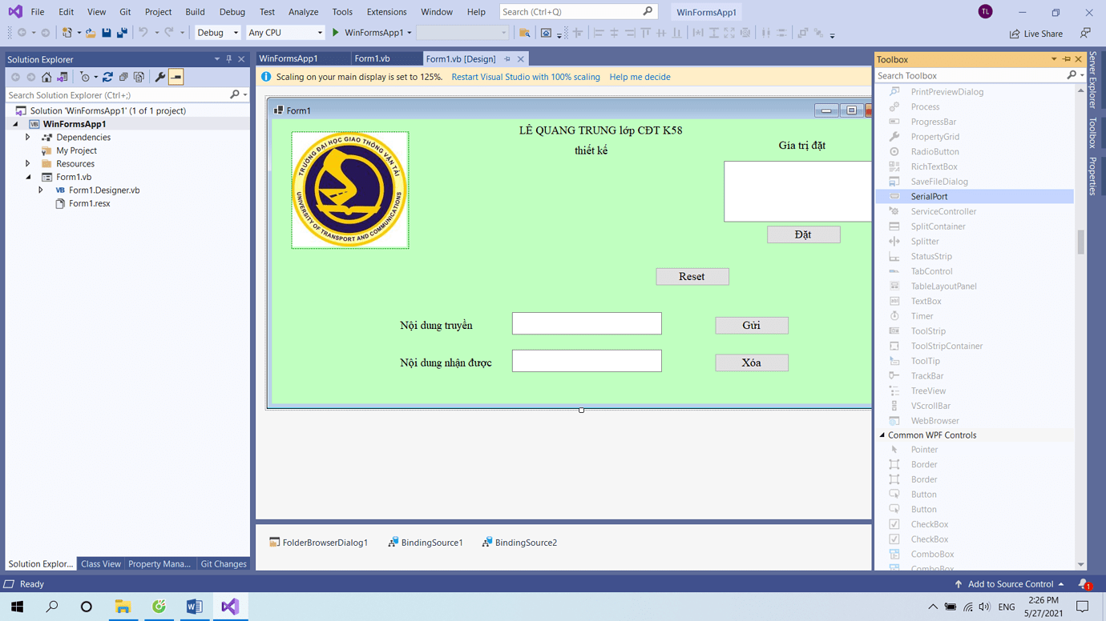The height and width of the screenshot is (621, 1106).
Task: Open Solution Explorer's Properties wrench icon
Action: click(x=160, y=77)
